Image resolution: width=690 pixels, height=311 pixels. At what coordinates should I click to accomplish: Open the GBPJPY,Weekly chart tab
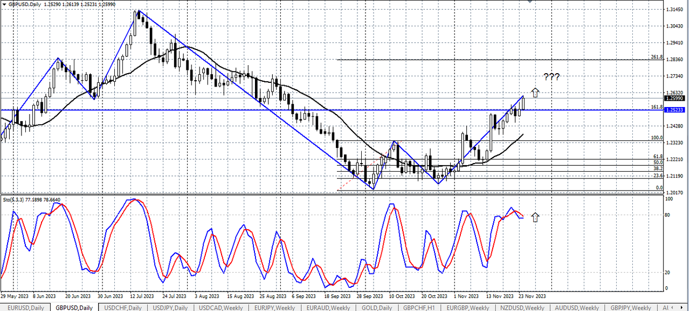coord(630,307)
